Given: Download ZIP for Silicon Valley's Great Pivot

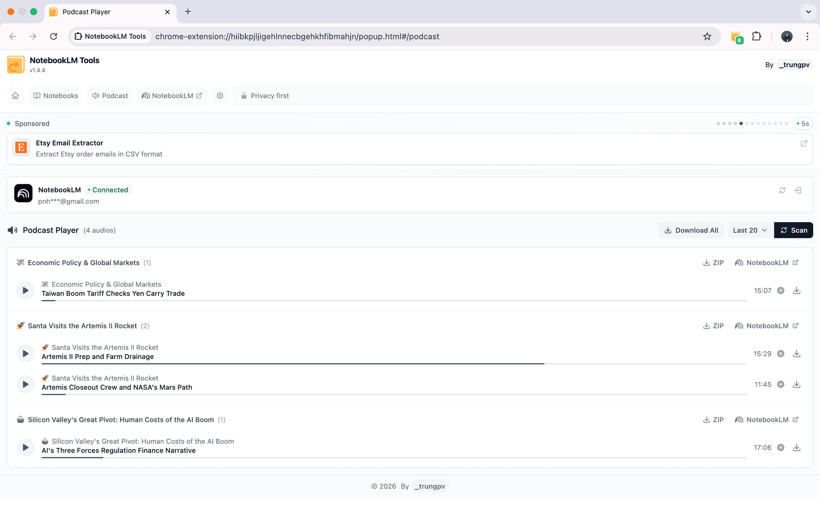Looking at the screenshot, I should click(x=713, y=420).
